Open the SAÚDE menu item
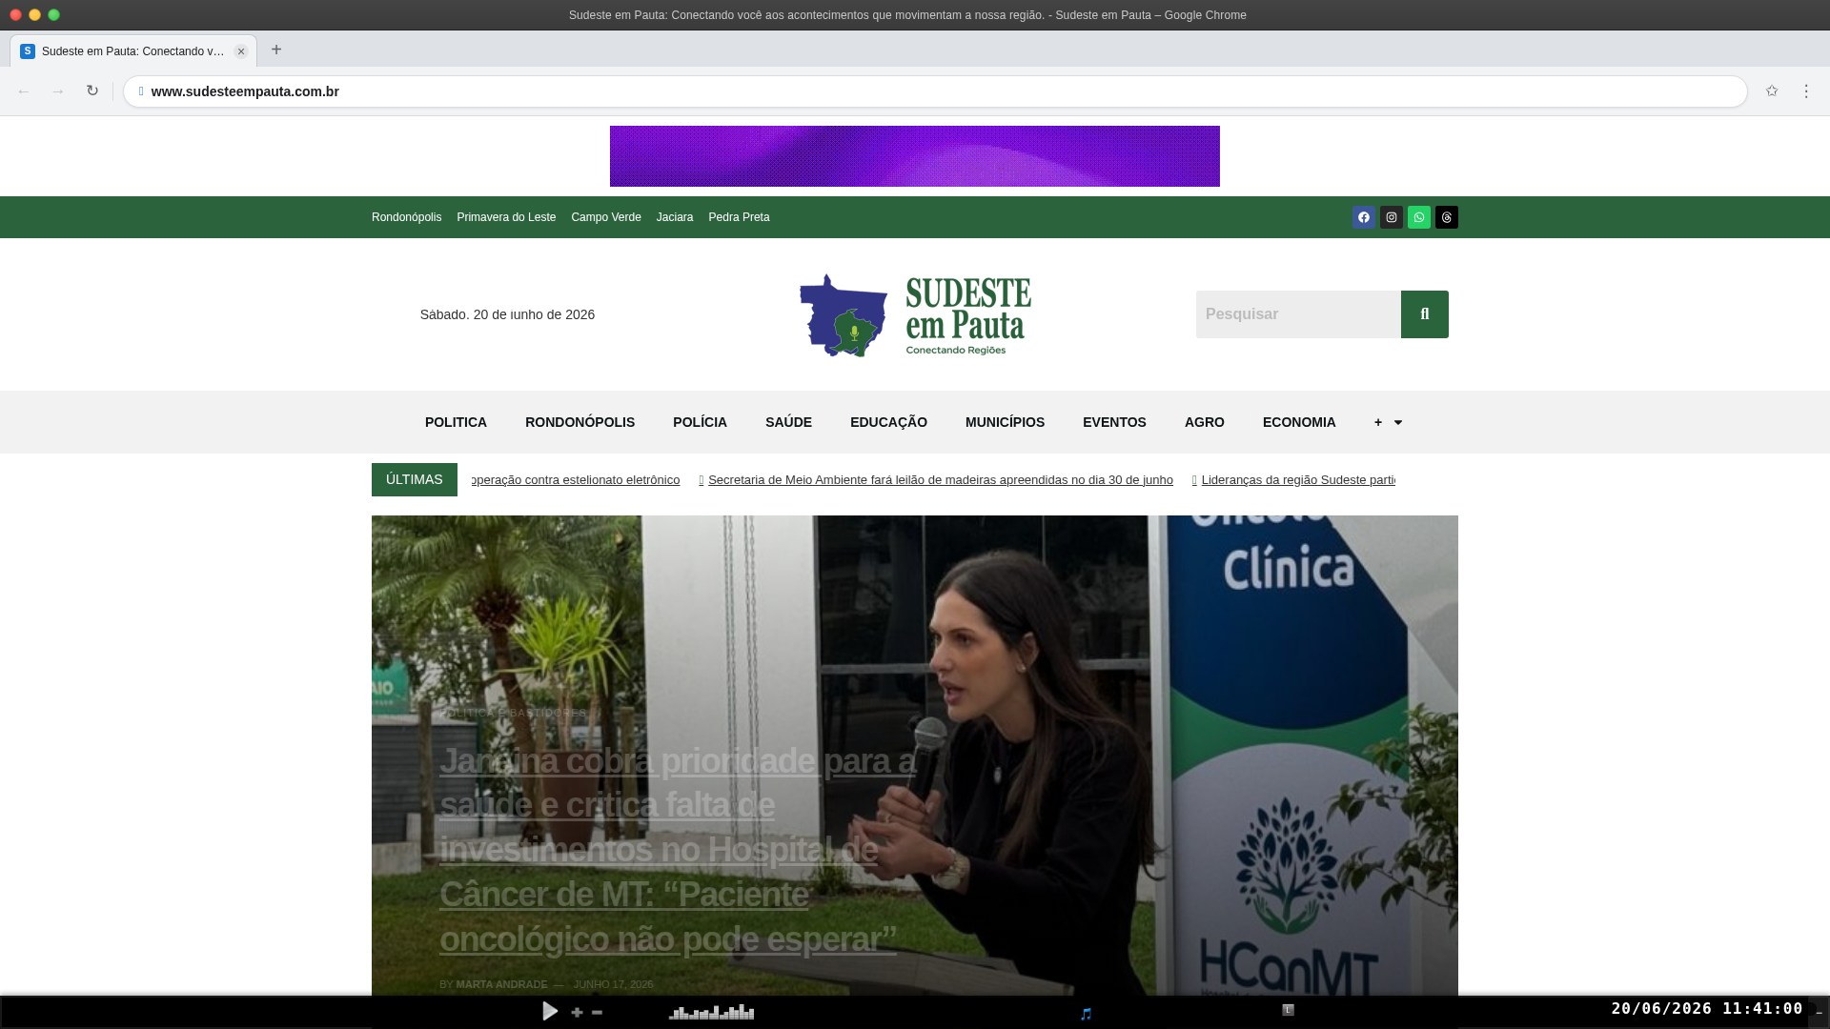The width and height of the screenshot is (1830, 1029). tap(788, 422)
